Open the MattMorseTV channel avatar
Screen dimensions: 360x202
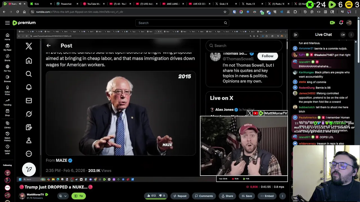pos(22,196)
